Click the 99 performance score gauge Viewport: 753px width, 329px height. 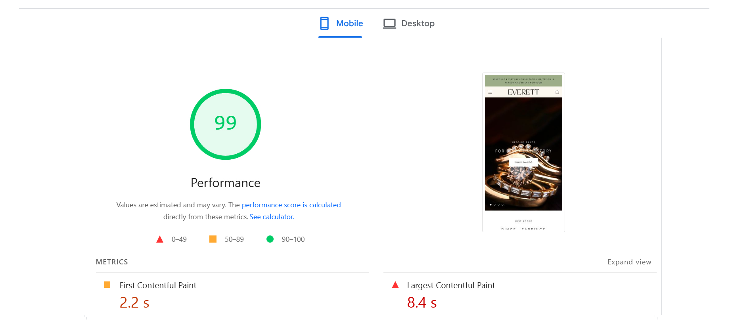coord(225,124)
